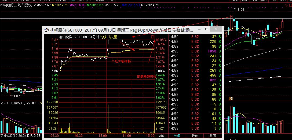Image resolution: width=292 pixels, height=140 pixels.
Task: Switch to the 操作 tab
Action: click(160, 136)
